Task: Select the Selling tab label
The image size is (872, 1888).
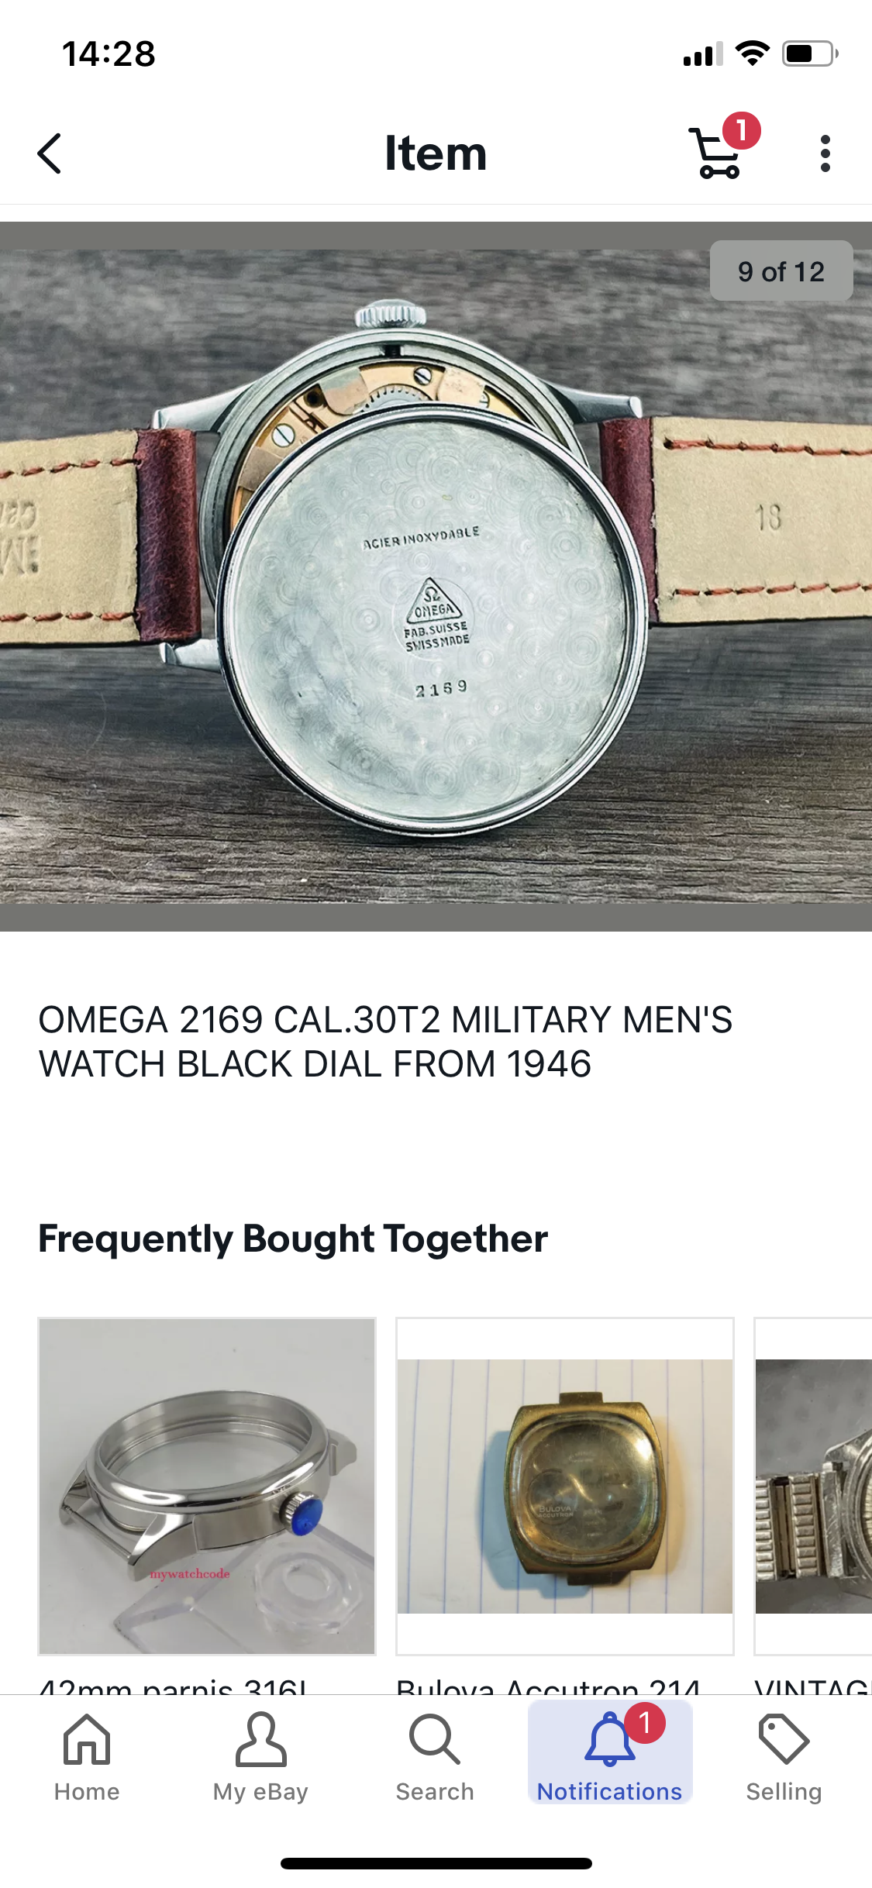Action: 784,1792
